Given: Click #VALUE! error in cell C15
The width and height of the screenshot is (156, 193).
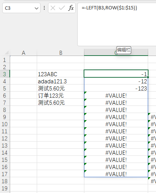Looking at the screenshot, I should click(x=116, y=160).
